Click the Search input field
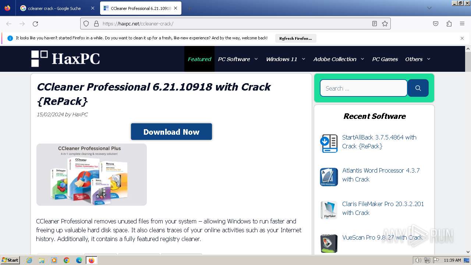Image resolution: width=471 pixels, height=265 pixels. coord(364,88)
